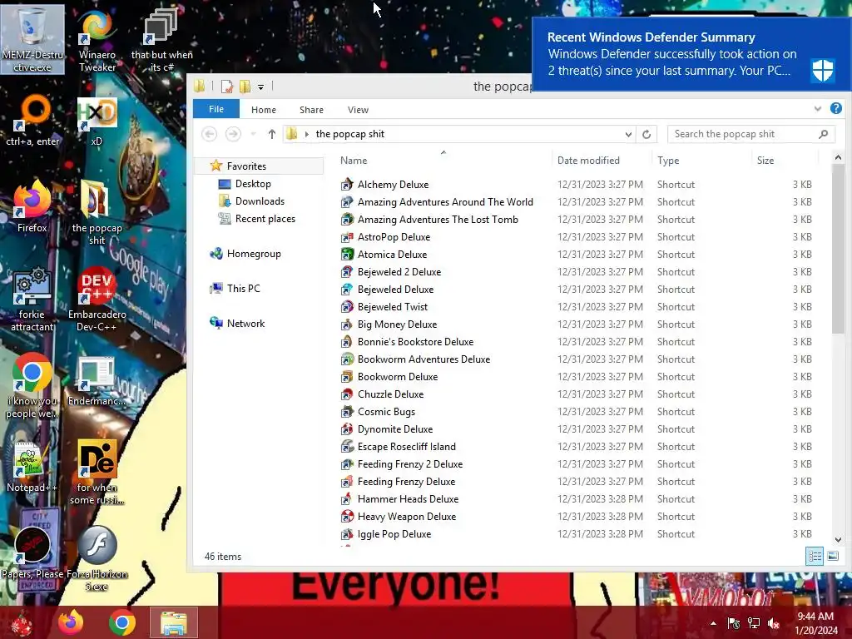Open the HxD 'xD' desktop shortcut
The height and width of the screenshot is (639, 852).
(97, 121)
